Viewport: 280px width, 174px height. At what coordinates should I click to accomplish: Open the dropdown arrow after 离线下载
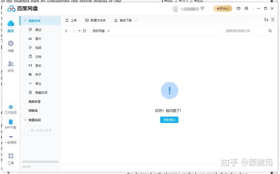click(x=136, y=20)
